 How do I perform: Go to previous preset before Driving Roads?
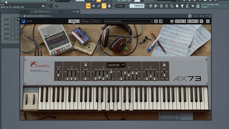pyautogui.click(x=106, y=21)
